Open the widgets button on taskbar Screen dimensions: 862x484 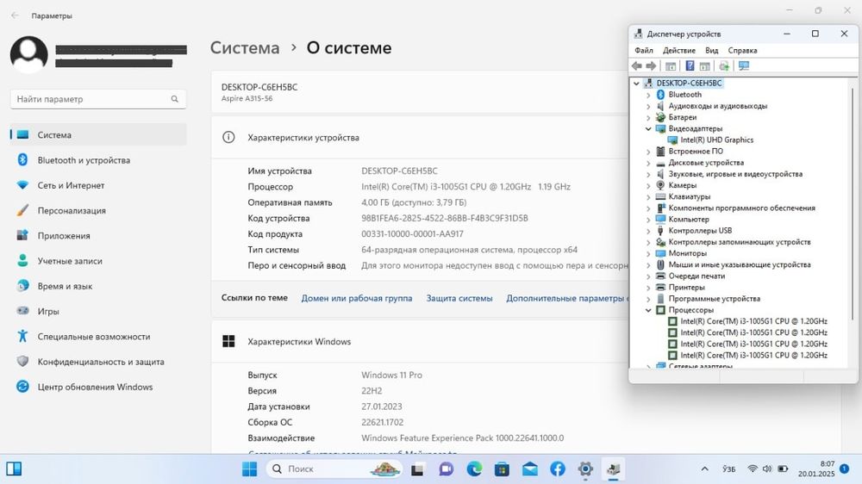[14, 468]
